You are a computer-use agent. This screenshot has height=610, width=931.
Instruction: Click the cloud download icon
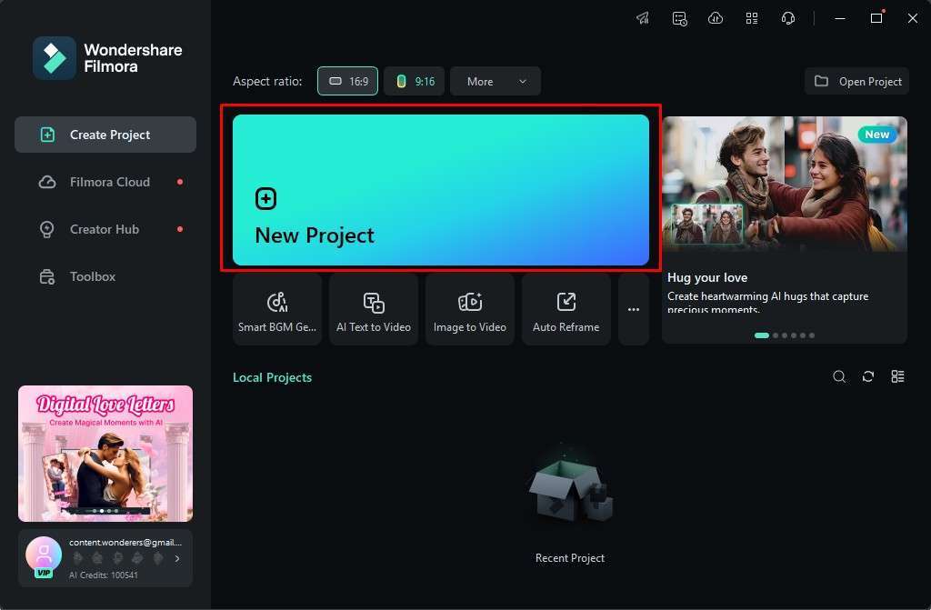pos(716,18)
